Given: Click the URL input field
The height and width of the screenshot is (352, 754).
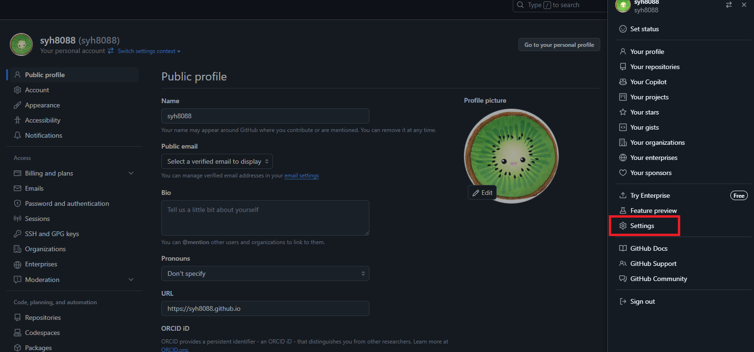Looking at the screenshot, I should pyautogui.click(x=265, y=308).
